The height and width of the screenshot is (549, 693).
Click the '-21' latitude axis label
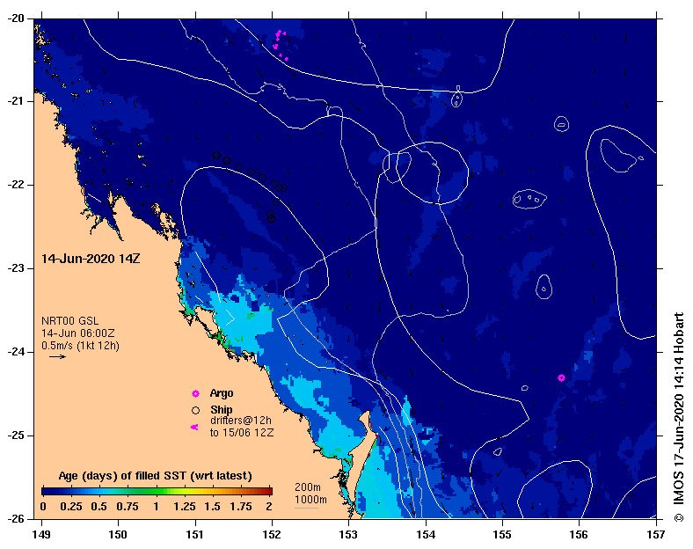(x=15, y=101)
